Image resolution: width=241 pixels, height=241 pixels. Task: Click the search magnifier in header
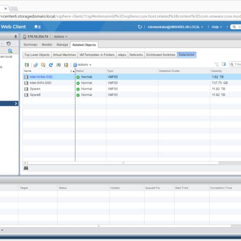click(234, 27)
